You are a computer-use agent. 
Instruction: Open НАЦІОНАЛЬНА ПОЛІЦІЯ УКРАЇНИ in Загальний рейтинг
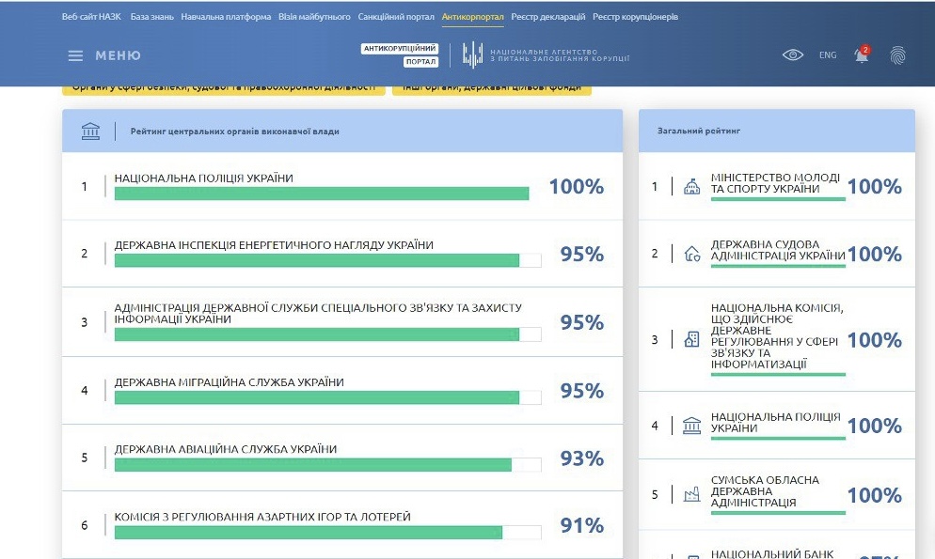pos(775,422)
